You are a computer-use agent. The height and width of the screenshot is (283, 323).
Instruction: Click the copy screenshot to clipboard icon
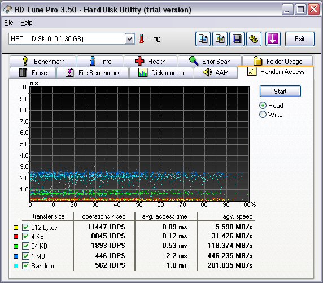220,39
